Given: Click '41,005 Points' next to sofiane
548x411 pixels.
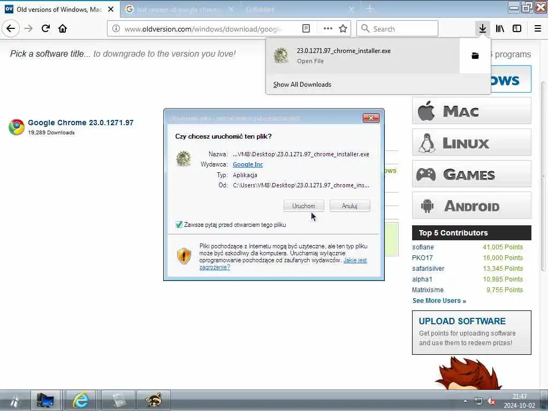Looking at the screenshot, I should click(x=503, y=247).
